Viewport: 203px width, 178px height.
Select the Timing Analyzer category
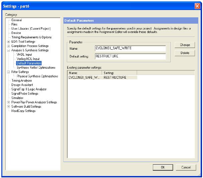[21, 81]
